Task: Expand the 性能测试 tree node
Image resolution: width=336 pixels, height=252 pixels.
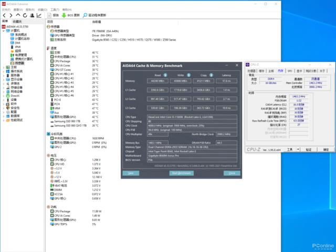Action: pyautogui.click(x=4, y=120)
